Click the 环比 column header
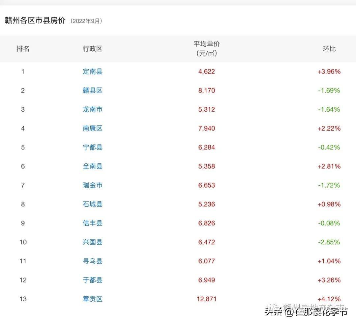Screen dimensions: 356x324 pyautogui.click(x=329, y=49)
